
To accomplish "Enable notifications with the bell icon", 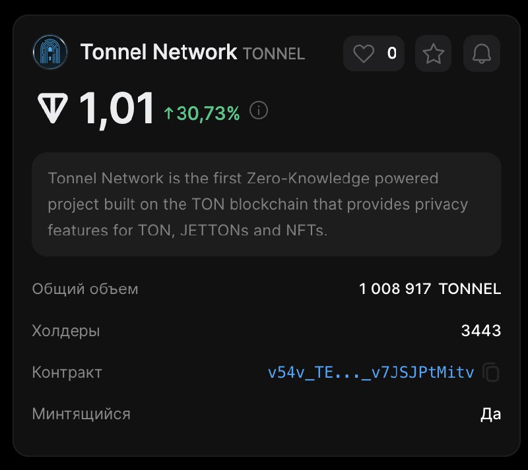I will pos(482,53).
